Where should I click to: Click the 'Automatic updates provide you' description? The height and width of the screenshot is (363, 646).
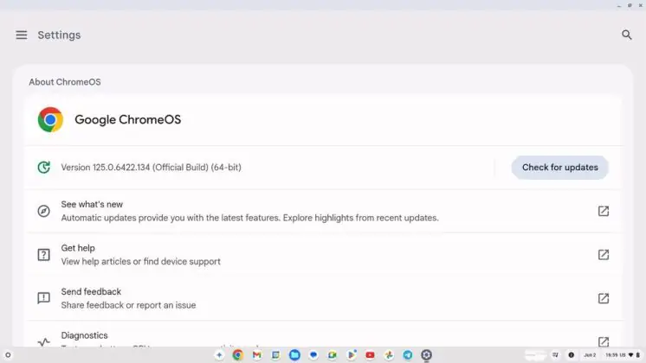(250, 218)
